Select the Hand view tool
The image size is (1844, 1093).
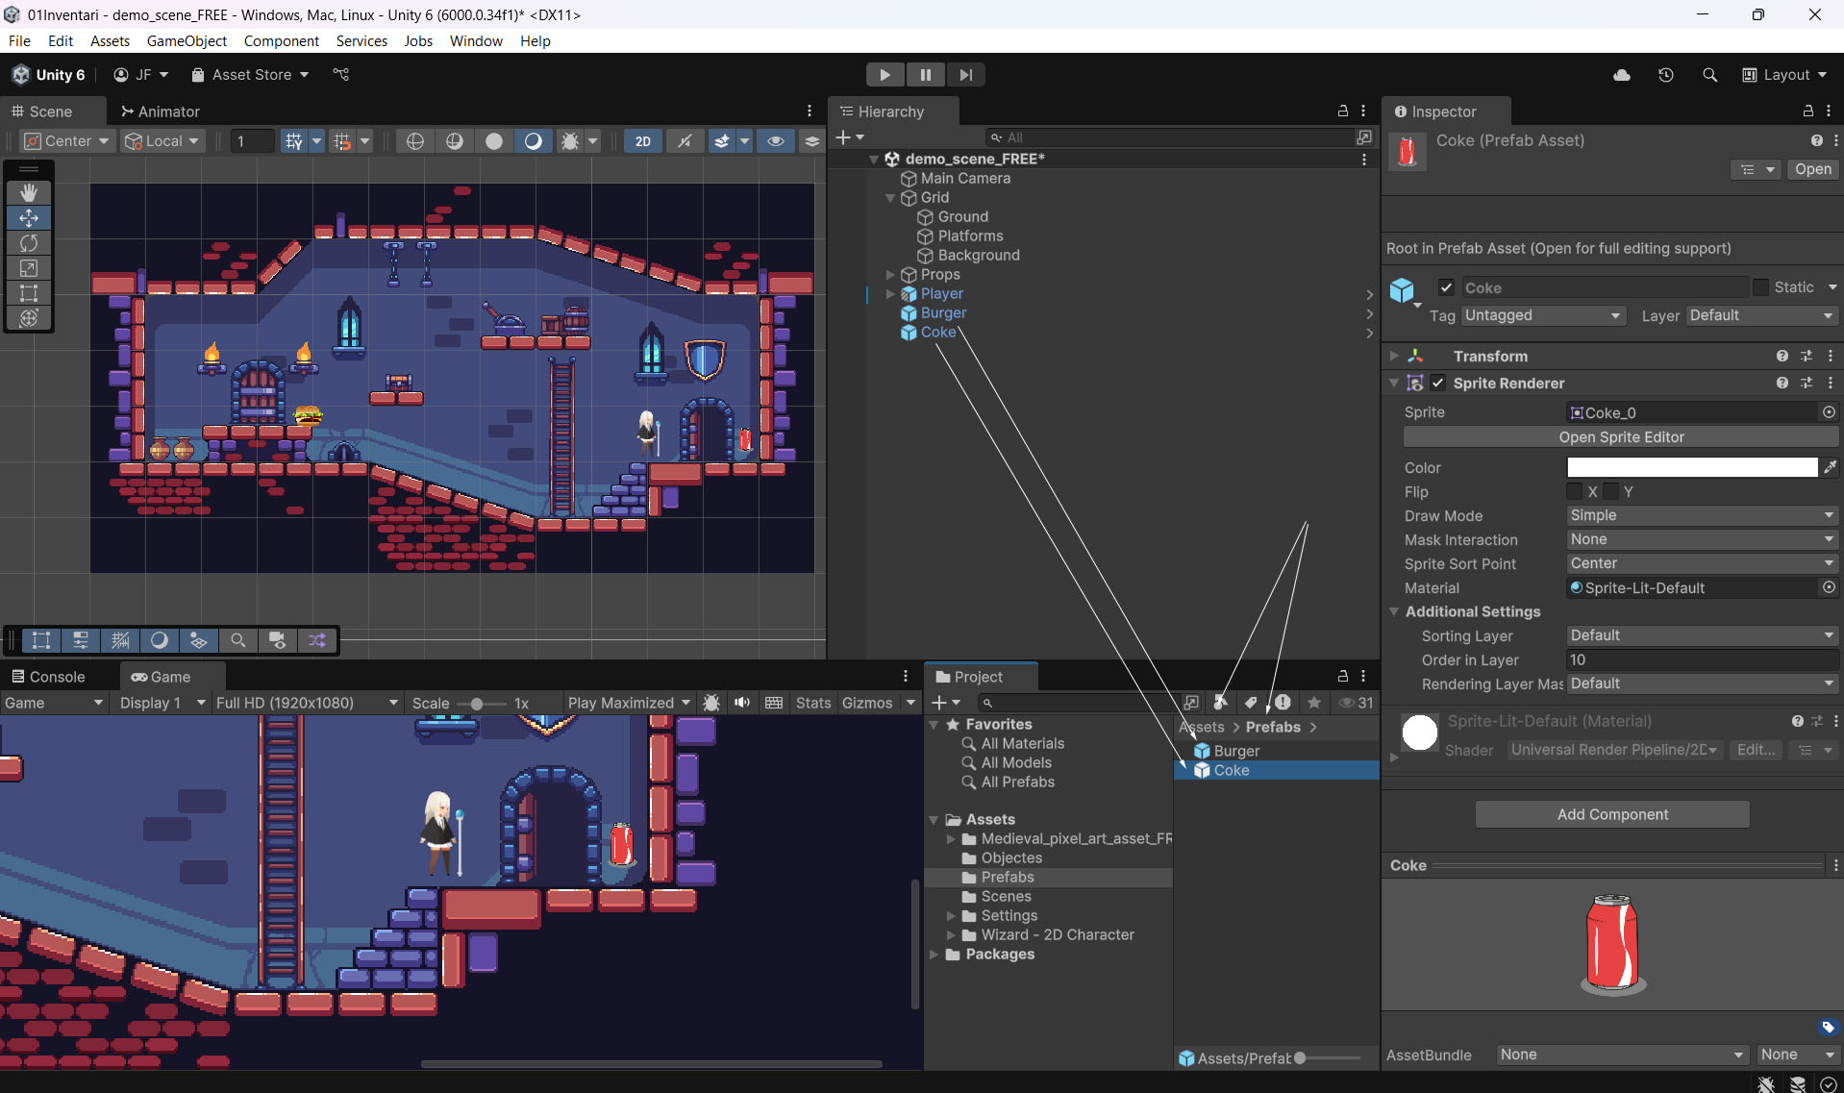click(x=29, y=193)
